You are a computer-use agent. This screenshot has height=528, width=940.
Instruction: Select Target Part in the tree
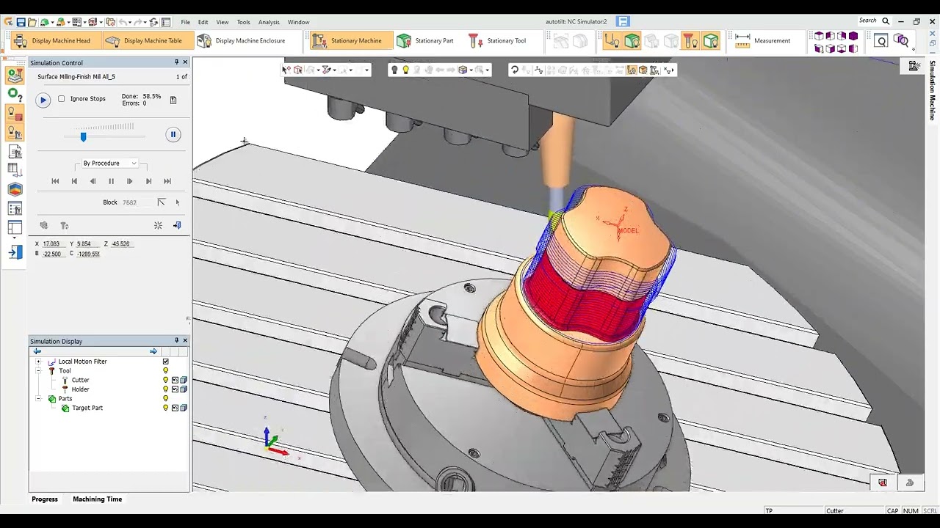point(87,408)
